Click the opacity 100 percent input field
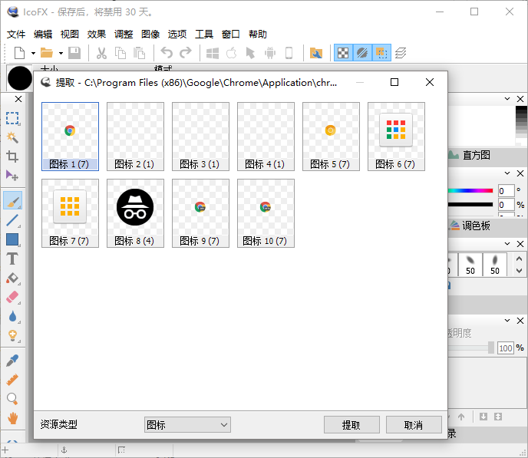 (x=506, y=348)
